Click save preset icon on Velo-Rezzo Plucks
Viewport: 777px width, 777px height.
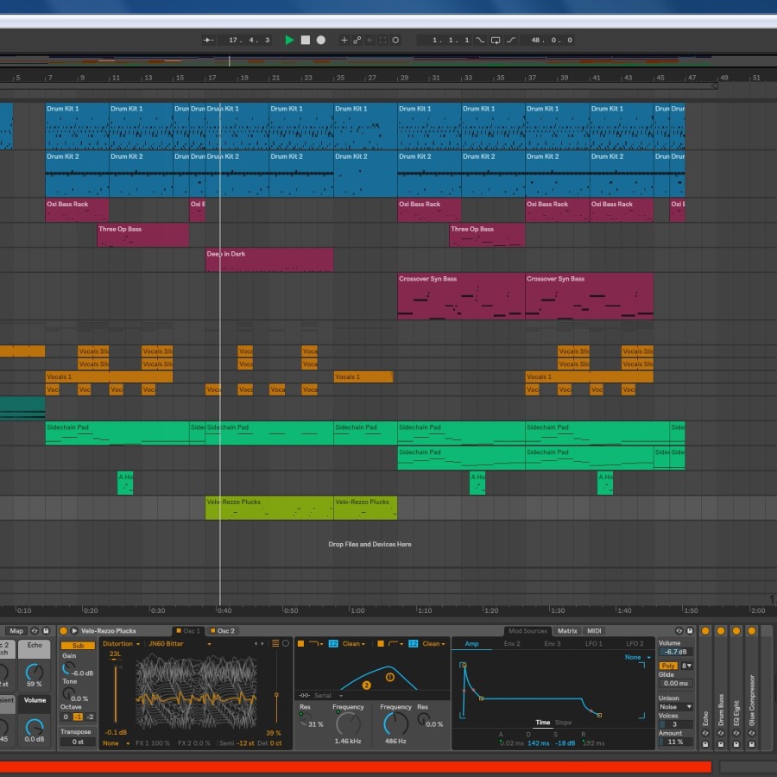pos(690,631)
